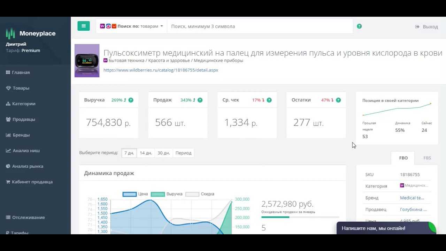446x251 pixels.
Task: Click the Wildberries icon in the Категория row
Action: coord(402,186)
